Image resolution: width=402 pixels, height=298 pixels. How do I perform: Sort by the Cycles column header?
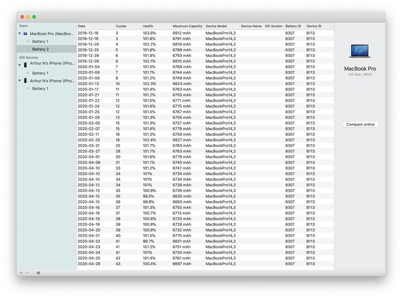pyautogui.click(x=128, y=26)
